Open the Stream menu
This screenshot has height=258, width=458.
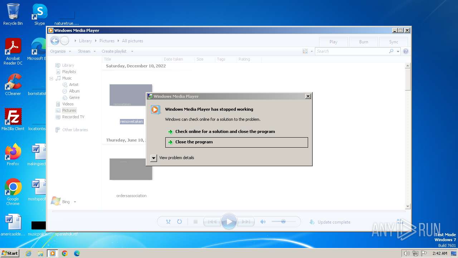[87, 51]
